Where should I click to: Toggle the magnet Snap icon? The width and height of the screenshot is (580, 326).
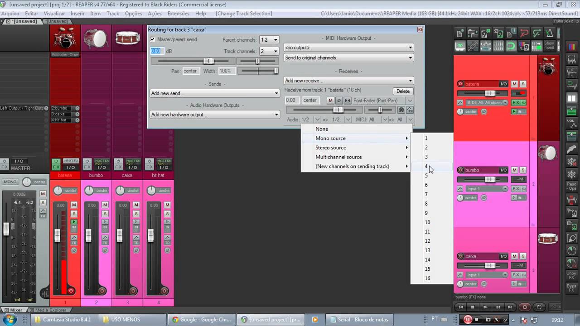click(511, 46)
